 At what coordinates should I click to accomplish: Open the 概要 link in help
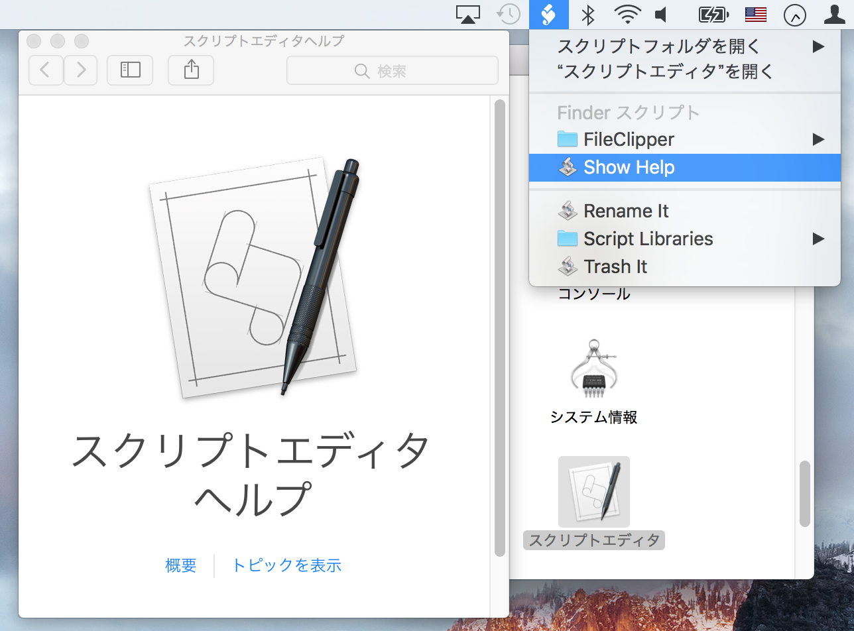[x=181, y=565]
